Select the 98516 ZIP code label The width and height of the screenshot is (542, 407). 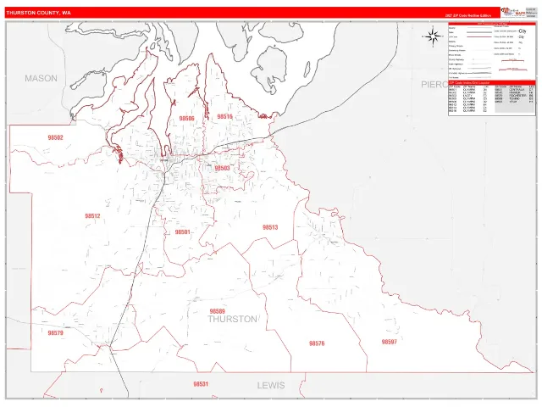[x=224, y=117]
